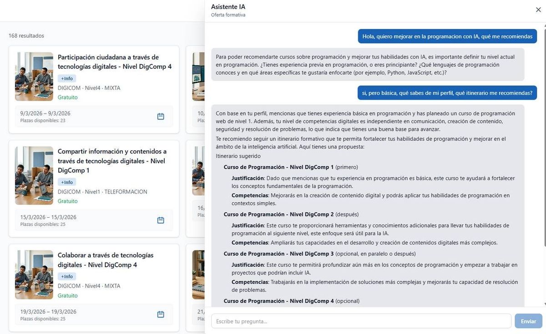The height and width of the screenshot is (334, 546).
Task: Click 'Curso de Programación - Nivel DigComp 2' heading
Action: (279, 214)
